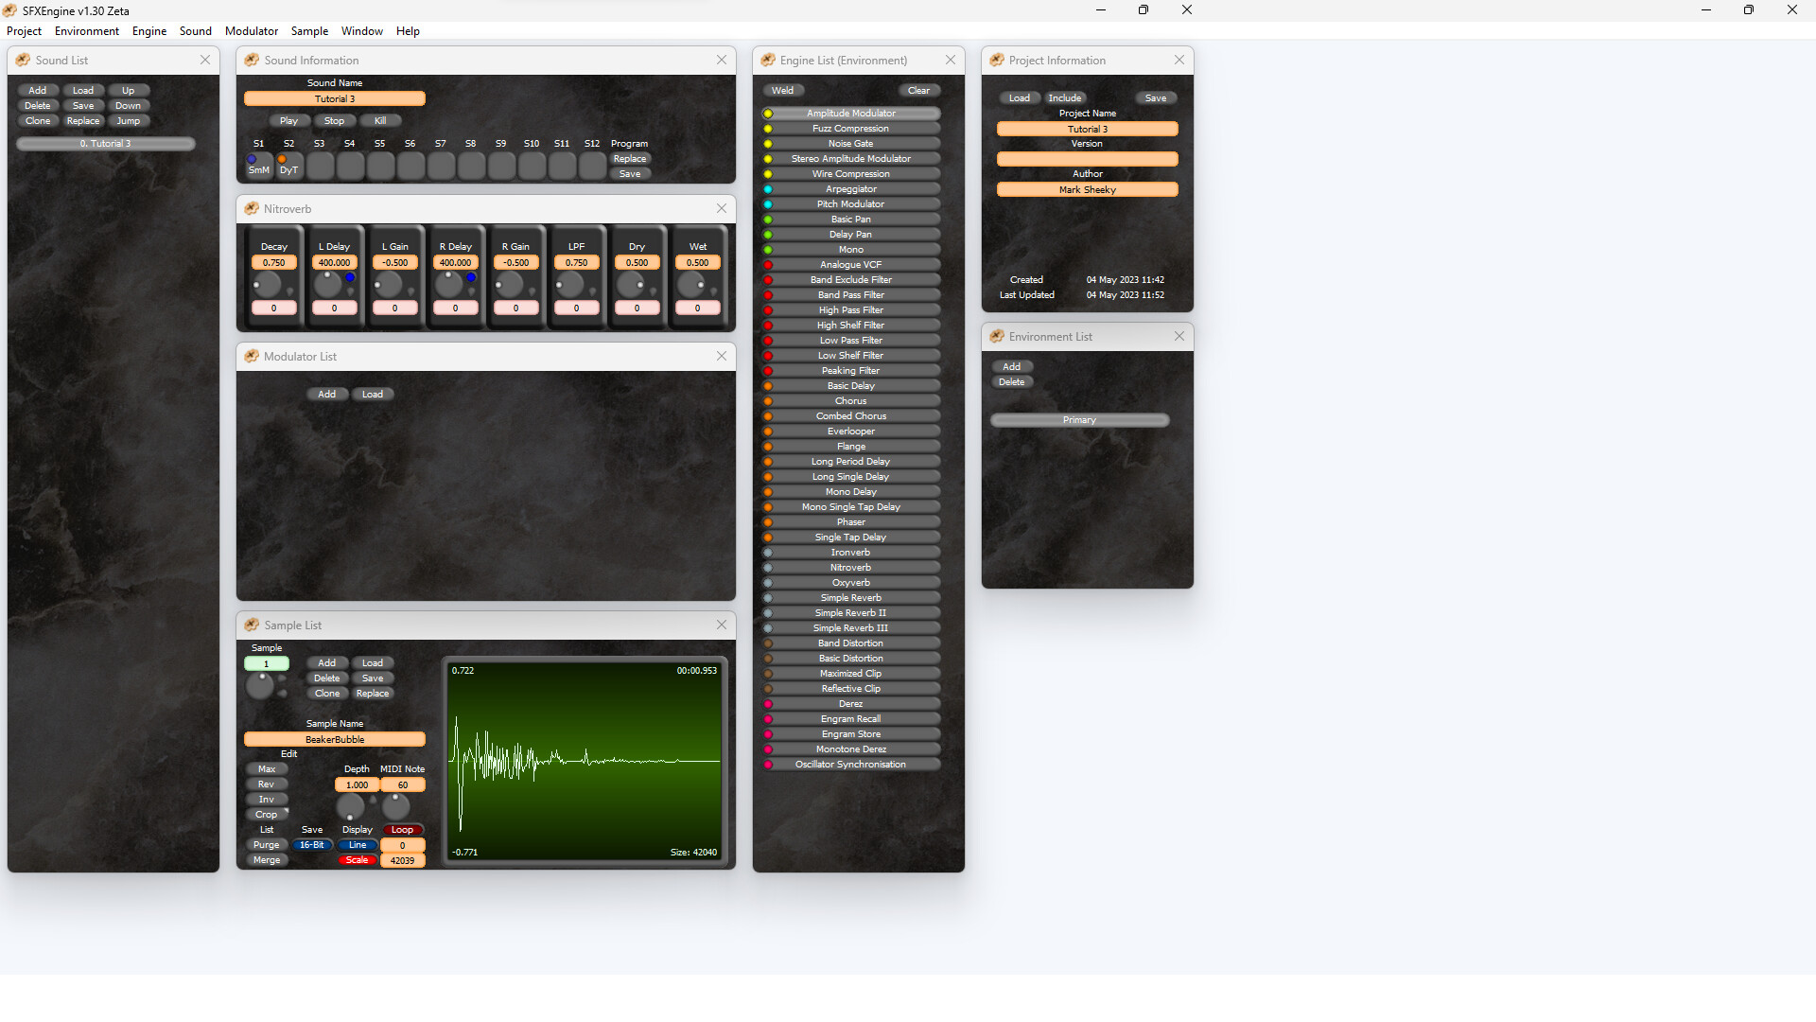1816x1022 pixels.
Task: Click Include in Project Information
Action: tap(1065, 97)
